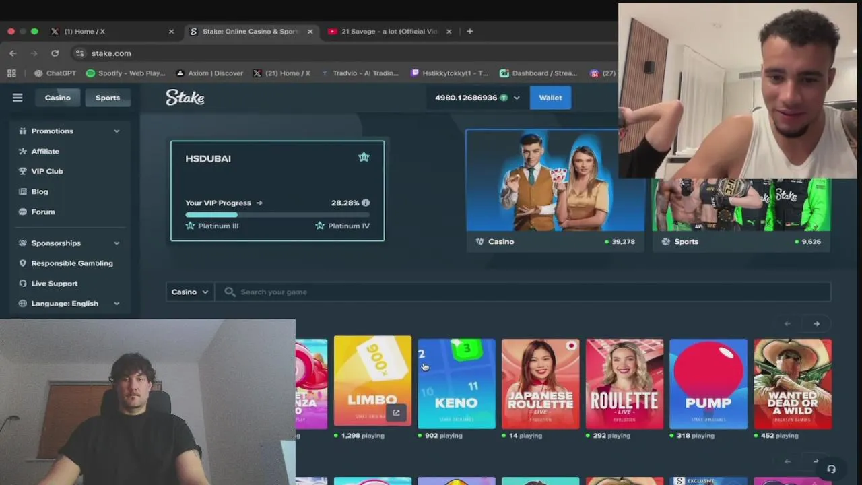Open the live support headset bubble
Image resolution: width=862 pixels, height=485 pixels.
[831, 469]
